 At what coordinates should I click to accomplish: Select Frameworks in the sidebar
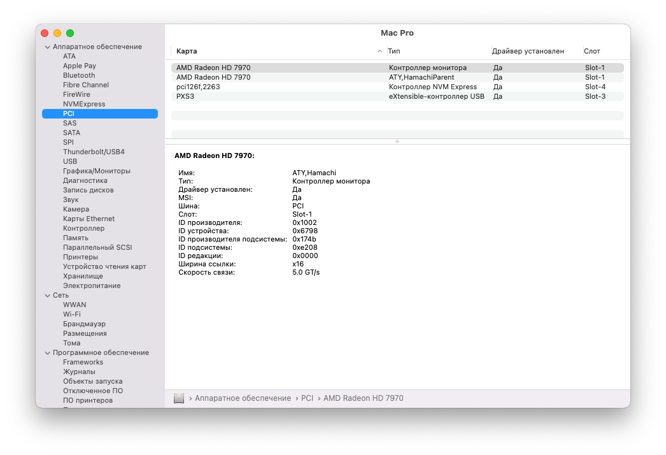pyautogui.click(x=83, y=363)
